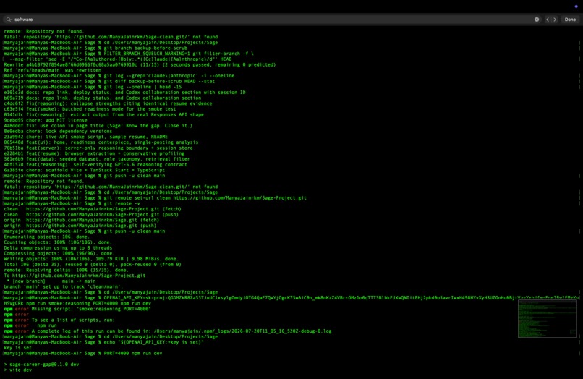Click the "git log --grep='claude\|anthropic'" command
The height and width of the screenshot is (379, 583).
point(119,76)
